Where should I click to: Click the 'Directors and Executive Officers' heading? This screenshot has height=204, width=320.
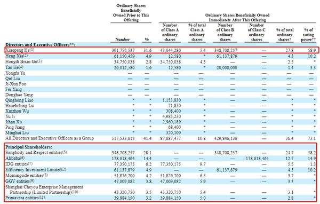40,44
